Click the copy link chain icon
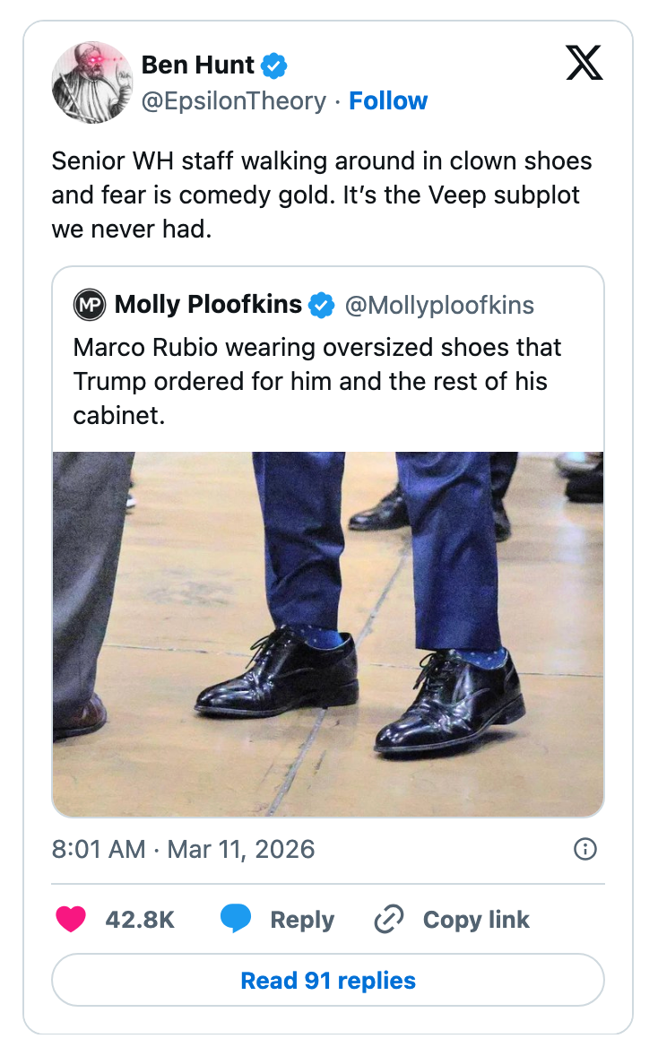 click(x=389, y=920)
